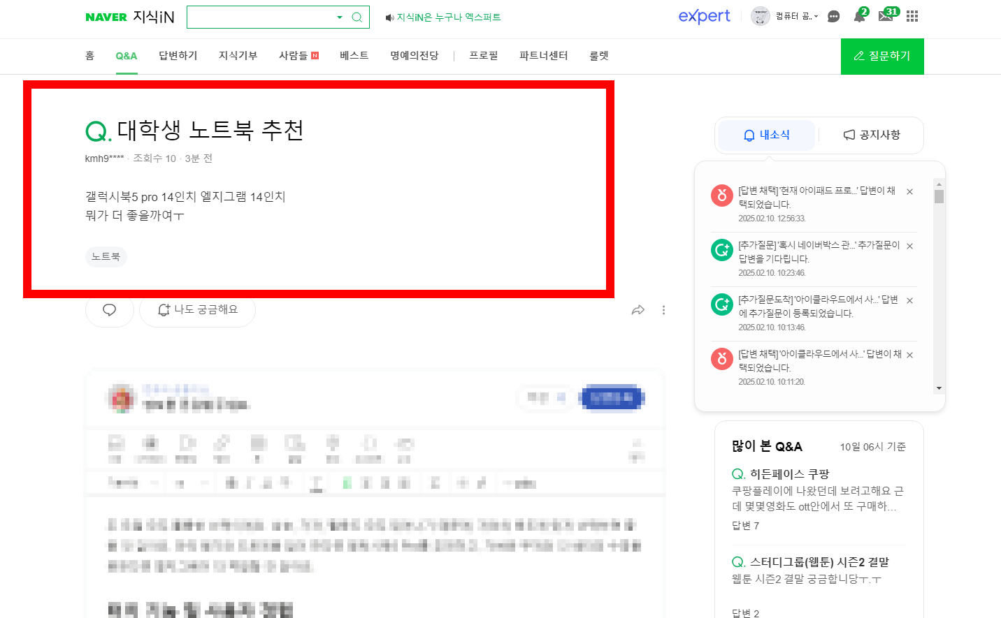Click the 나도 궁금해요 button
The width and height of the screenshot is (1001, 618).
pyautogui.click(x=198, y=309)
